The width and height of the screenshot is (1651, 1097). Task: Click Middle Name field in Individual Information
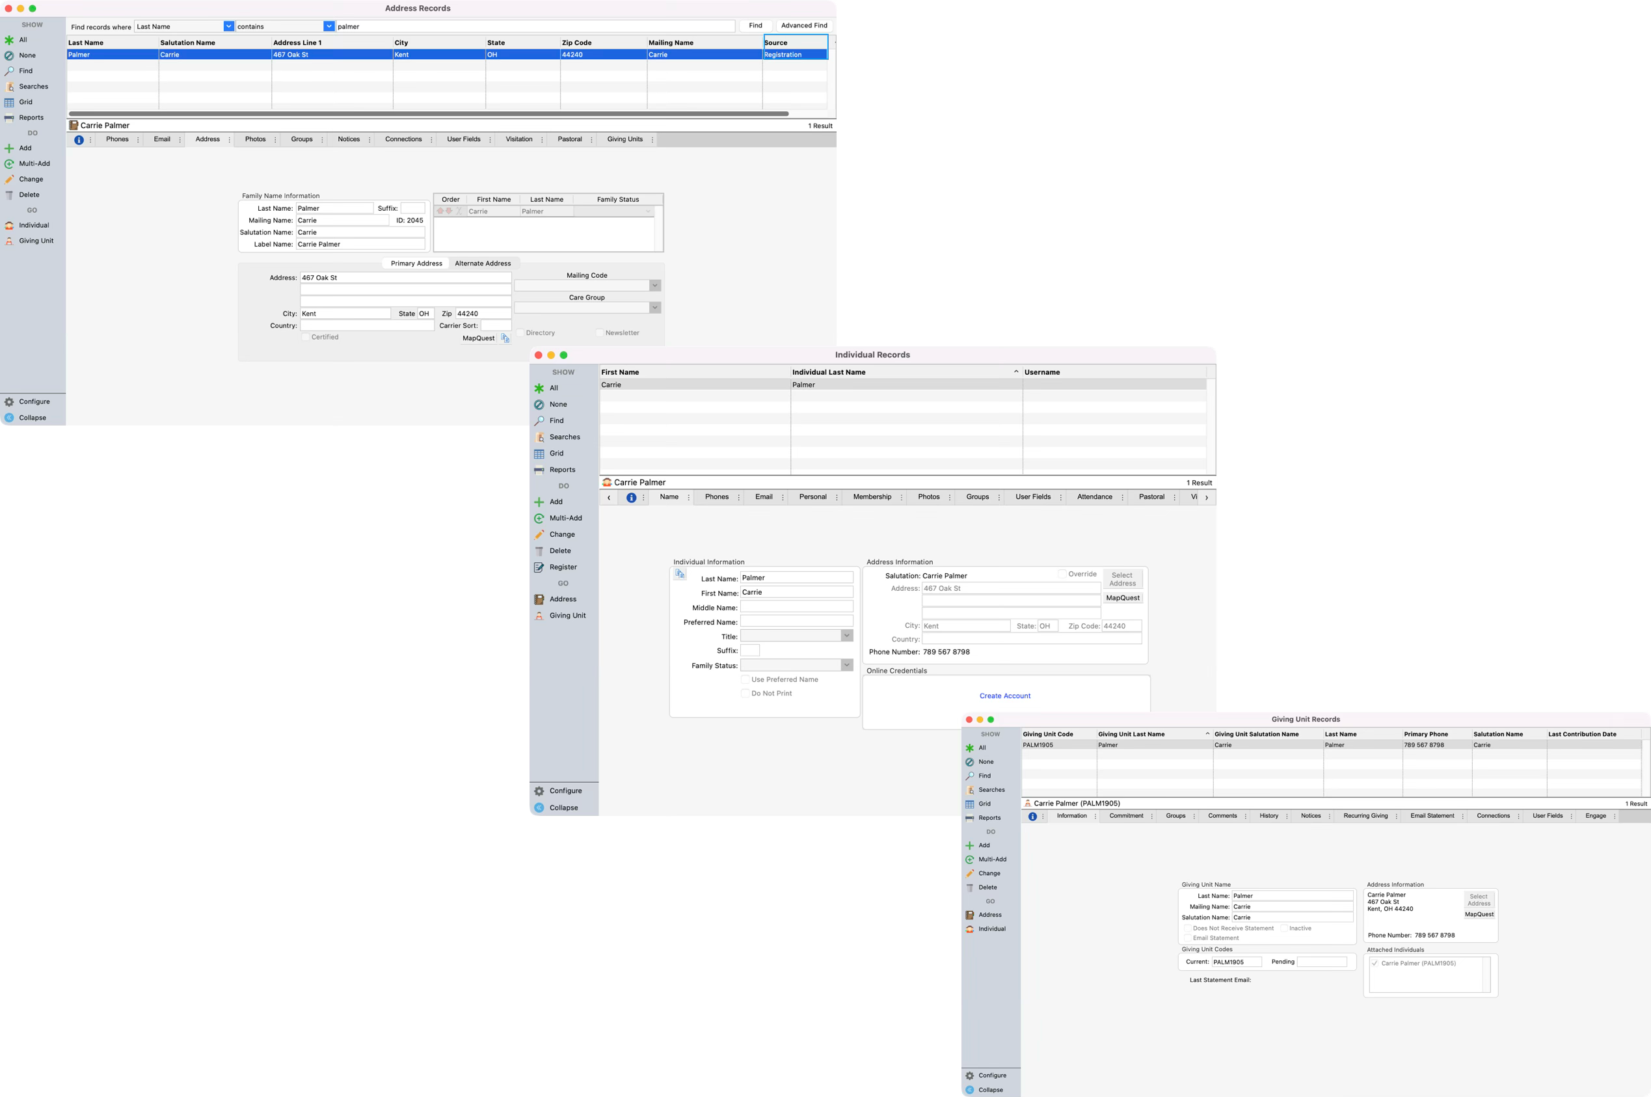tap(796, 607)
